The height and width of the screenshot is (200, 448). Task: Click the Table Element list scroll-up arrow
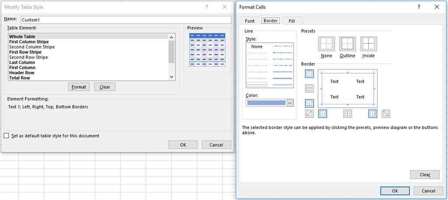pos(171,37)
